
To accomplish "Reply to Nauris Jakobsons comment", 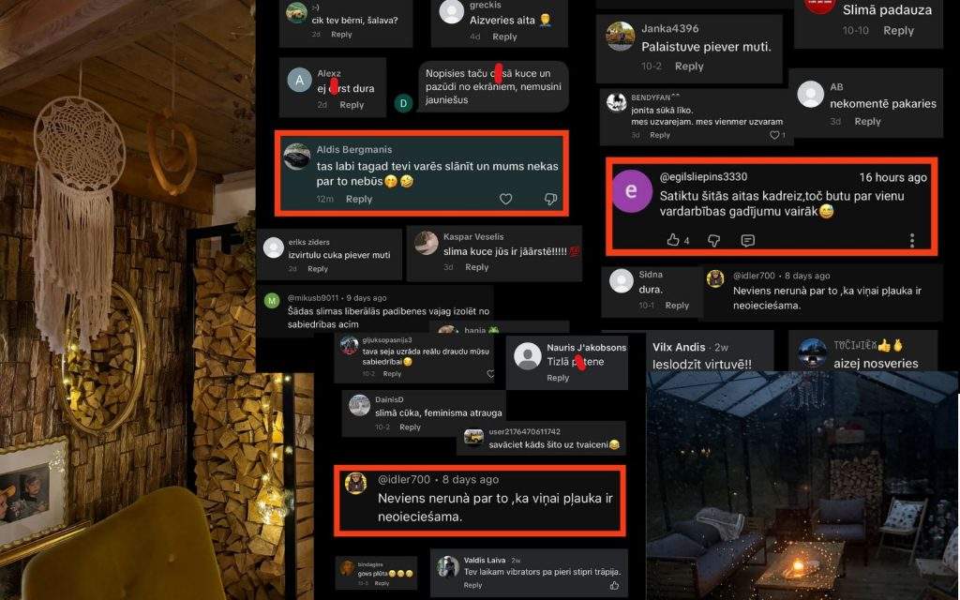I will (x=558, y=378).
